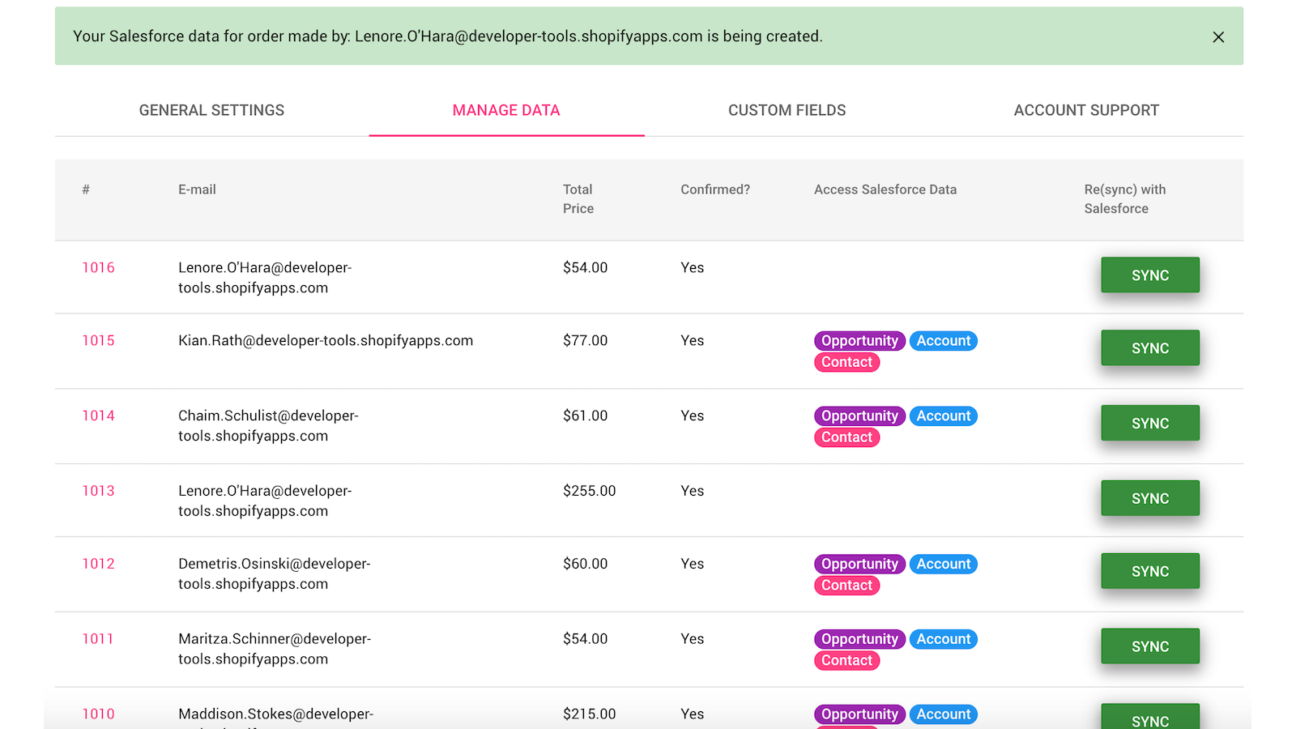The image size is (1296, 729).
Task: Open the Account record for order 1010
Action: pos(943,714)
